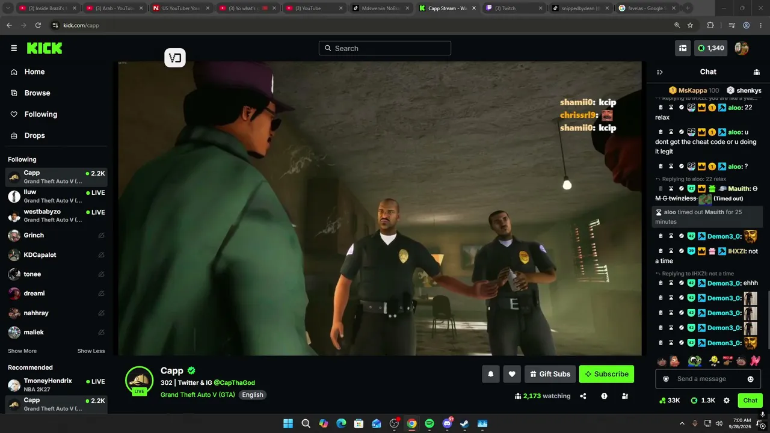Open the chat users list icon
Viewport: 770px width, 433px height.
pyautogui.click(x=757, y=72)
